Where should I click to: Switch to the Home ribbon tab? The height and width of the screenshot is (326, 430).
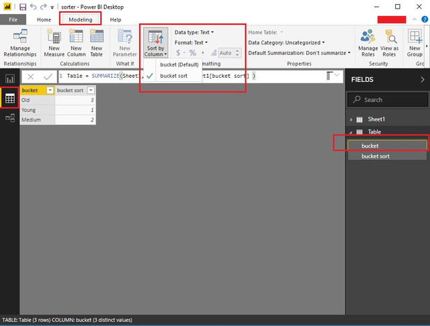44,19
